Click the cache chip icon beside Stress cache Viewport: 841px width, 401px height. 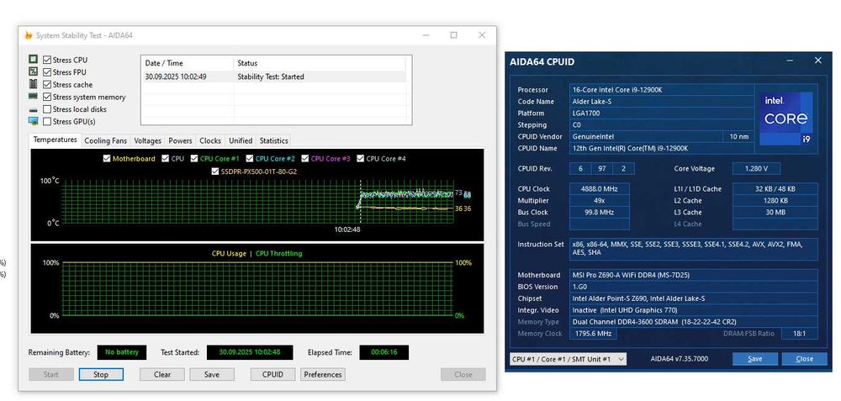34,84
